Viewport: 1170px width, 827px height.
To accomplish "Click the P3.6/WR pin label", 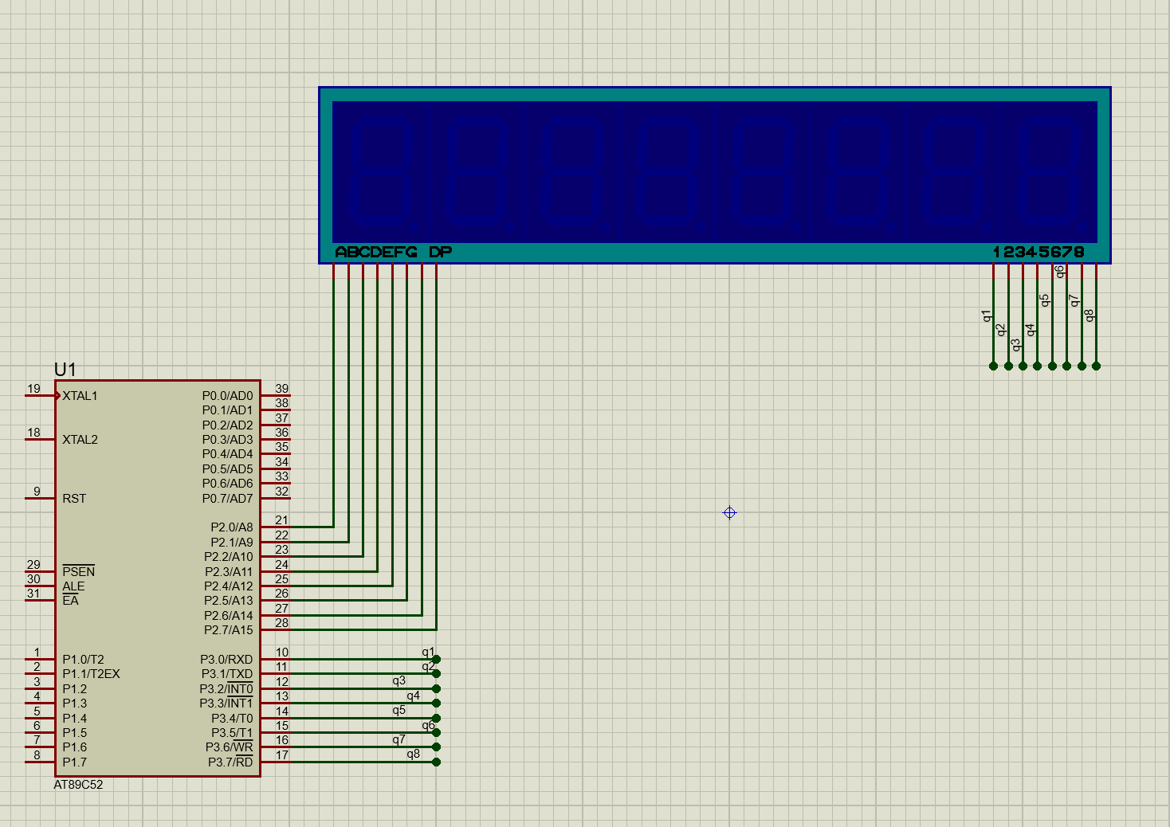I will click(x=229, y=747).
